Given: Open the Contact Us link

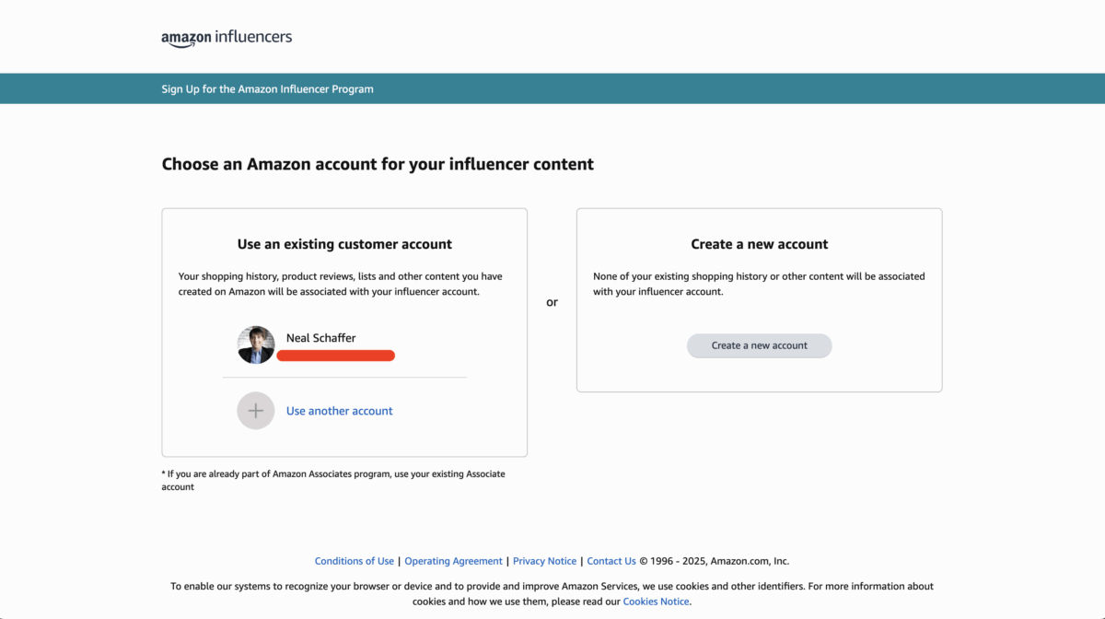Looking at the screenshot, I should [611, 561].
